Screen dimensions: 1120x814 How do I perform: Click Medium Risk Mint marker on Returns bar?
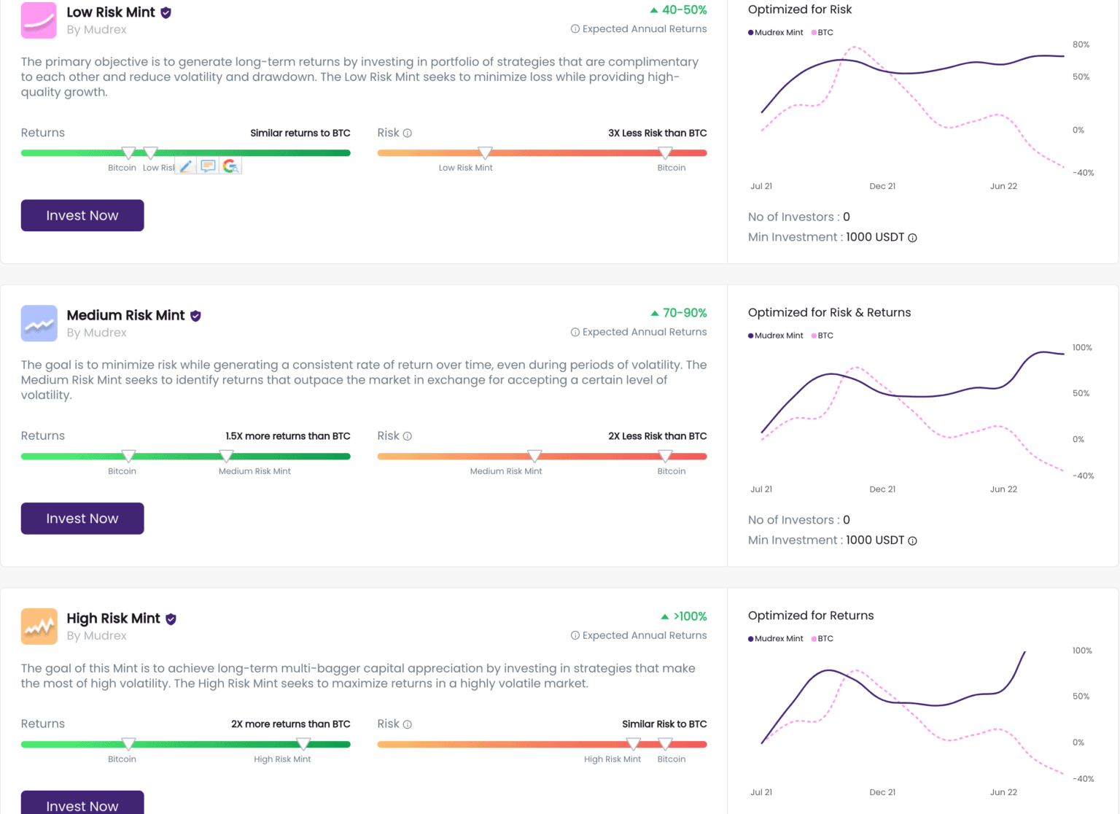pyautogui.click(x=226, y=456)
